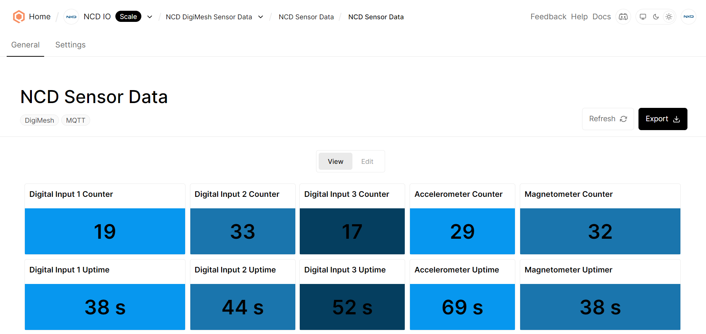Viewport: 706px width, 334px height.
Task: Open the Docs link
Action: (601, 17)
